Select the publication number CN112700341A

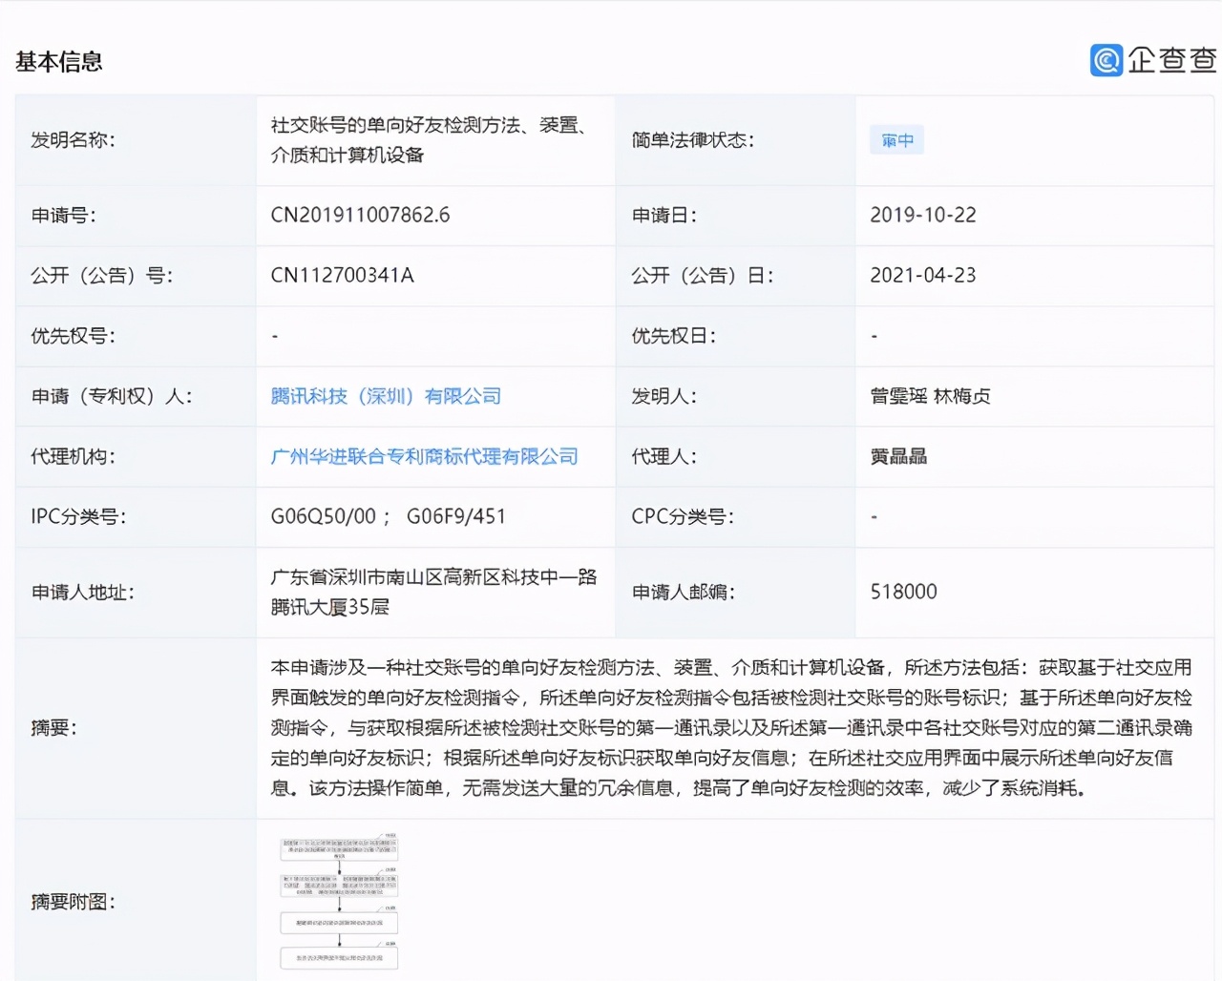pos(342,276)
